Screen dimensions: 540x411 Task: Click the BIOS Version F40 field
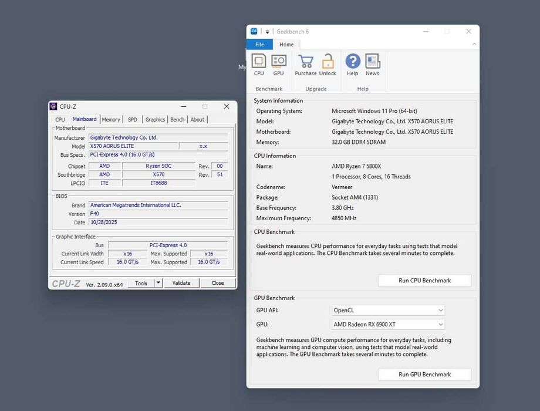[158, 214]
